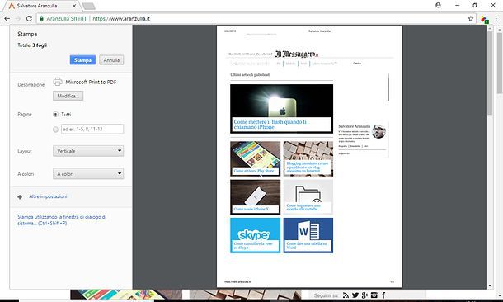Viewport: 503px width, 302px height.
Task: Click the Google Plus icon near Seguimi su
Action: pos(364,295)
